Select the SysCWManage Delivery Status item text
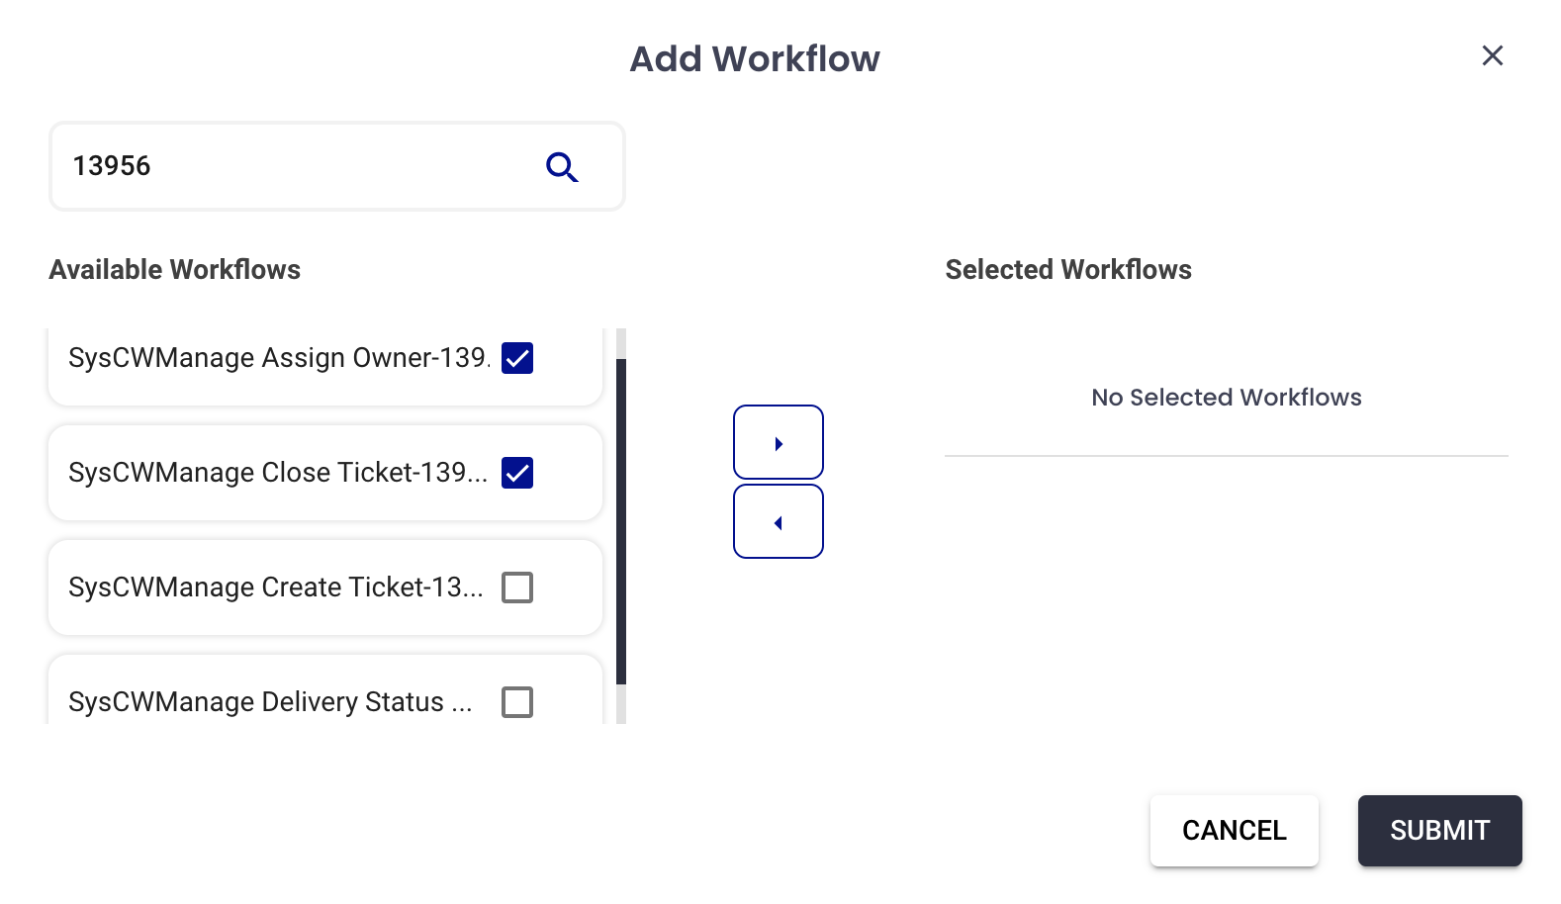 (x=269, y=702)
